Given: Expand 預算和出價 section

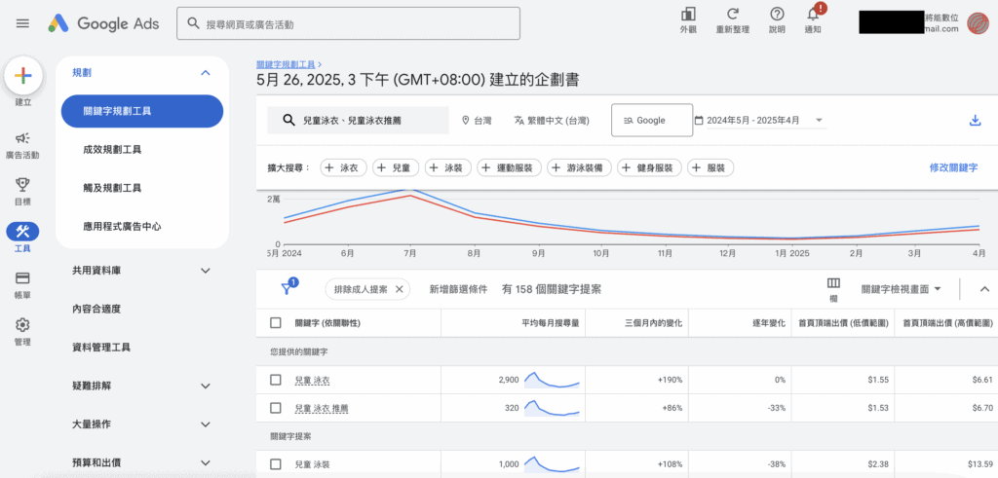Looking at the screenshot, I should 205,462.
